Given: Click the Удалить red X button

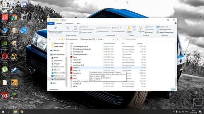Looking at the screenshot, I should (116, 28).
